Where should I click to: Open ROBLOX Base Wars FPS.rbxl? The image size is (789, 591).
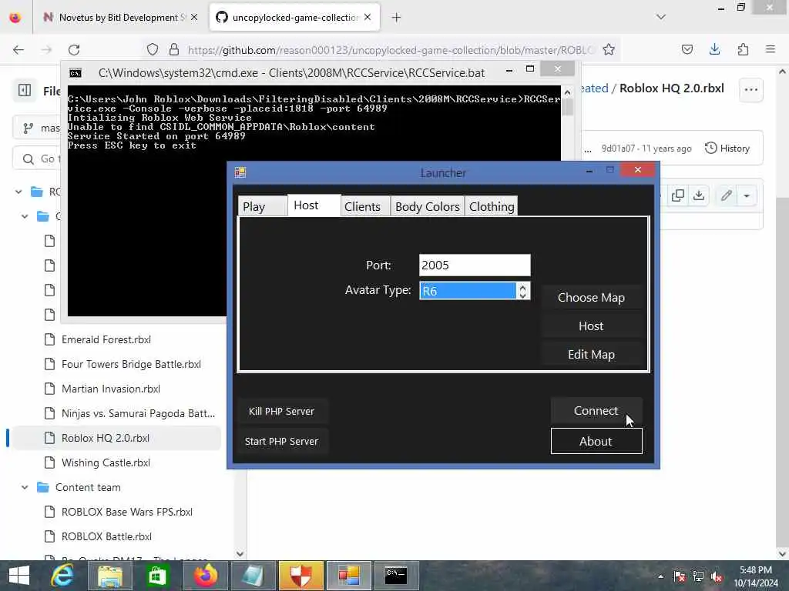127,512
